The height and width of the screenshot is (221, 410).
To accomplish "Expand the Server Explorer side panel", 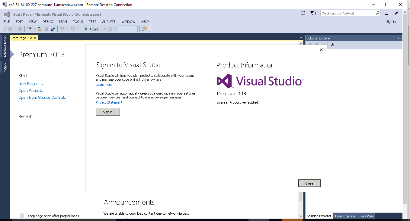I will [x=5, y=46].
